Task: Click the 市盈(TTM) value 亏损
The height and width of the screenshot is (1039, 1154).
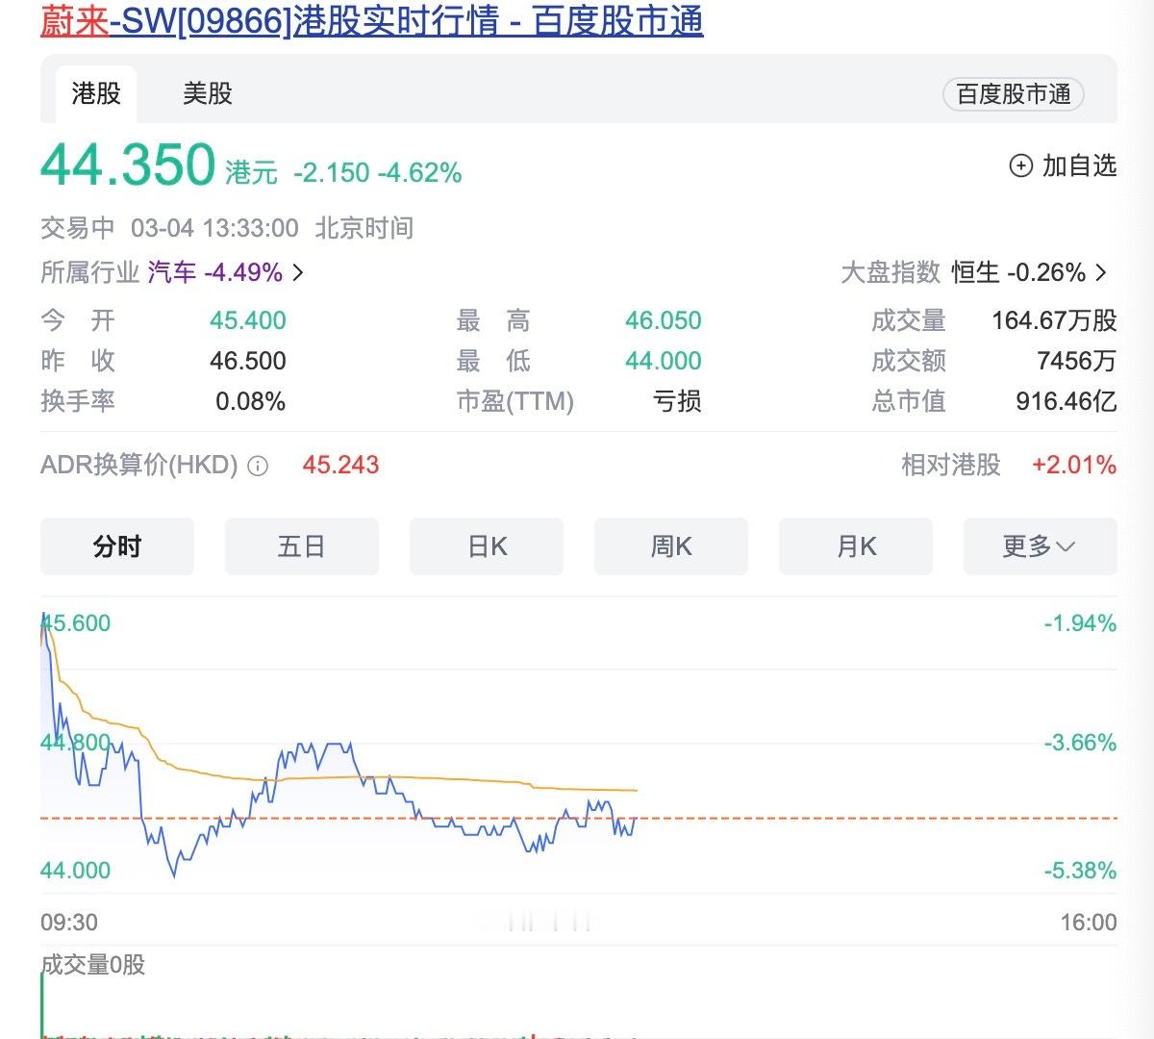Action: tap(677, 401)
